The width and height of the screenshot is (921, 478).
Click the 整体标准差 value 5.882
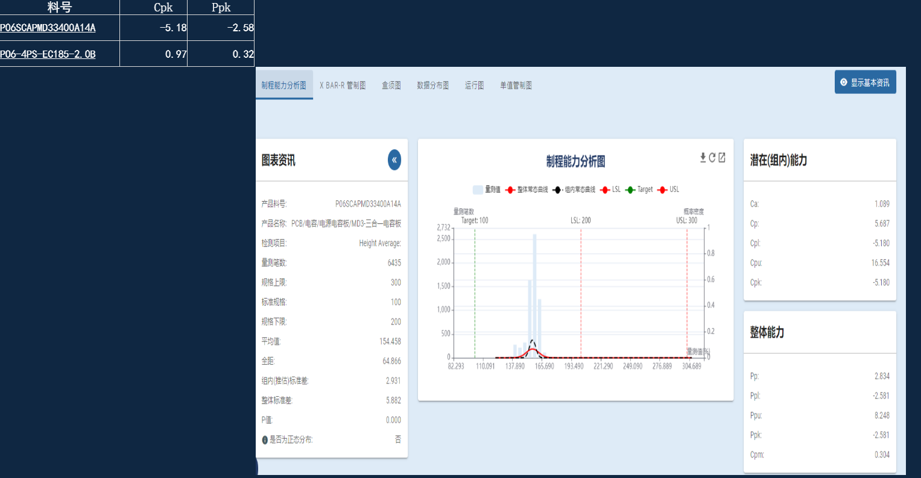394,400
